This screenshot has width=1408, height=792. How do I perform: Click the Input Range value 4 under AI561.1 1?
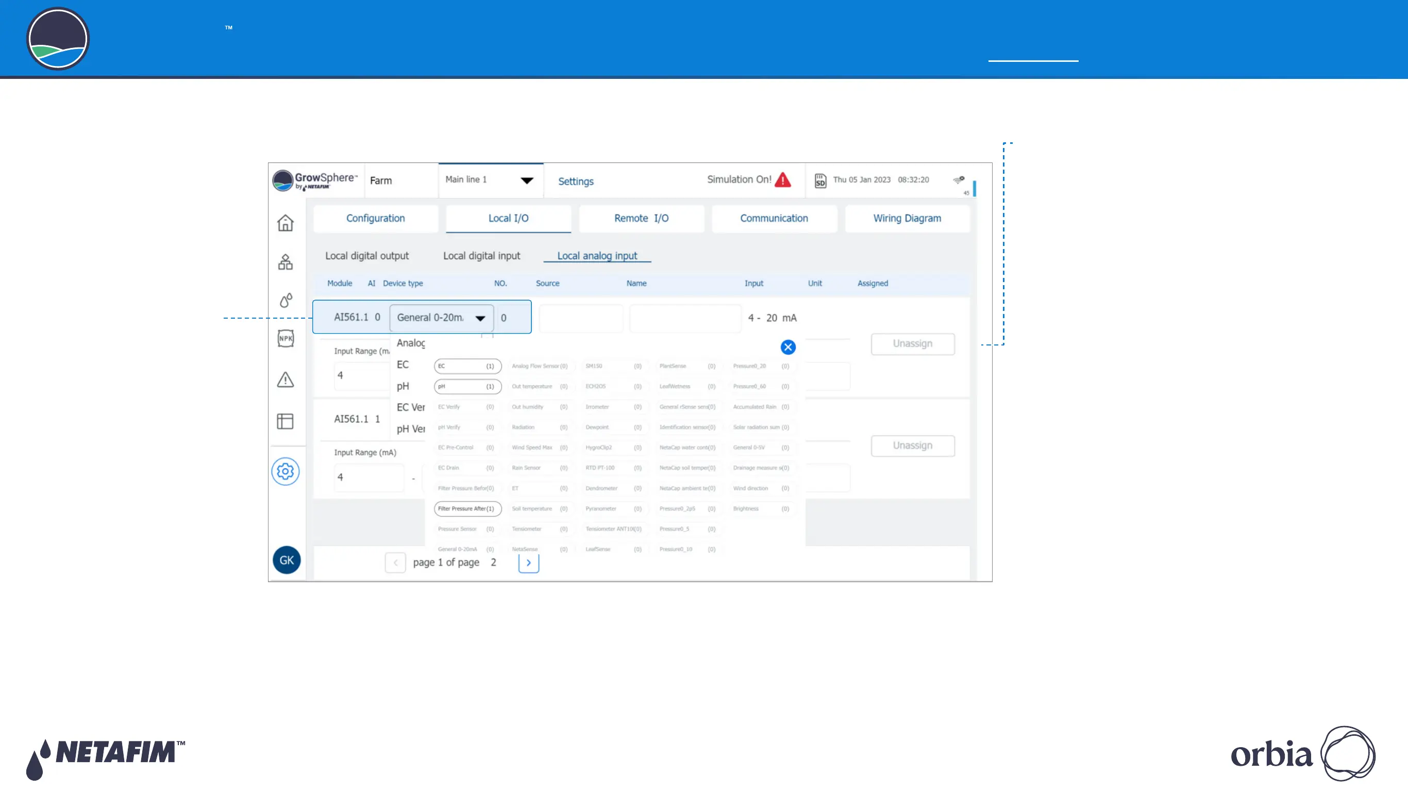click(369, 477)
